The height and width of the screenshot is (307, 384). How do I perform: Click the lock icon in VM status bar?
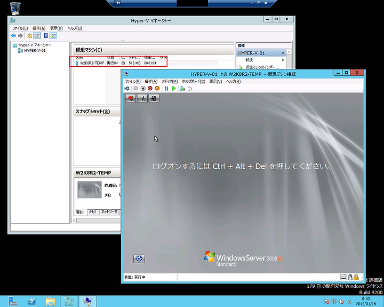tap(356, 277)
